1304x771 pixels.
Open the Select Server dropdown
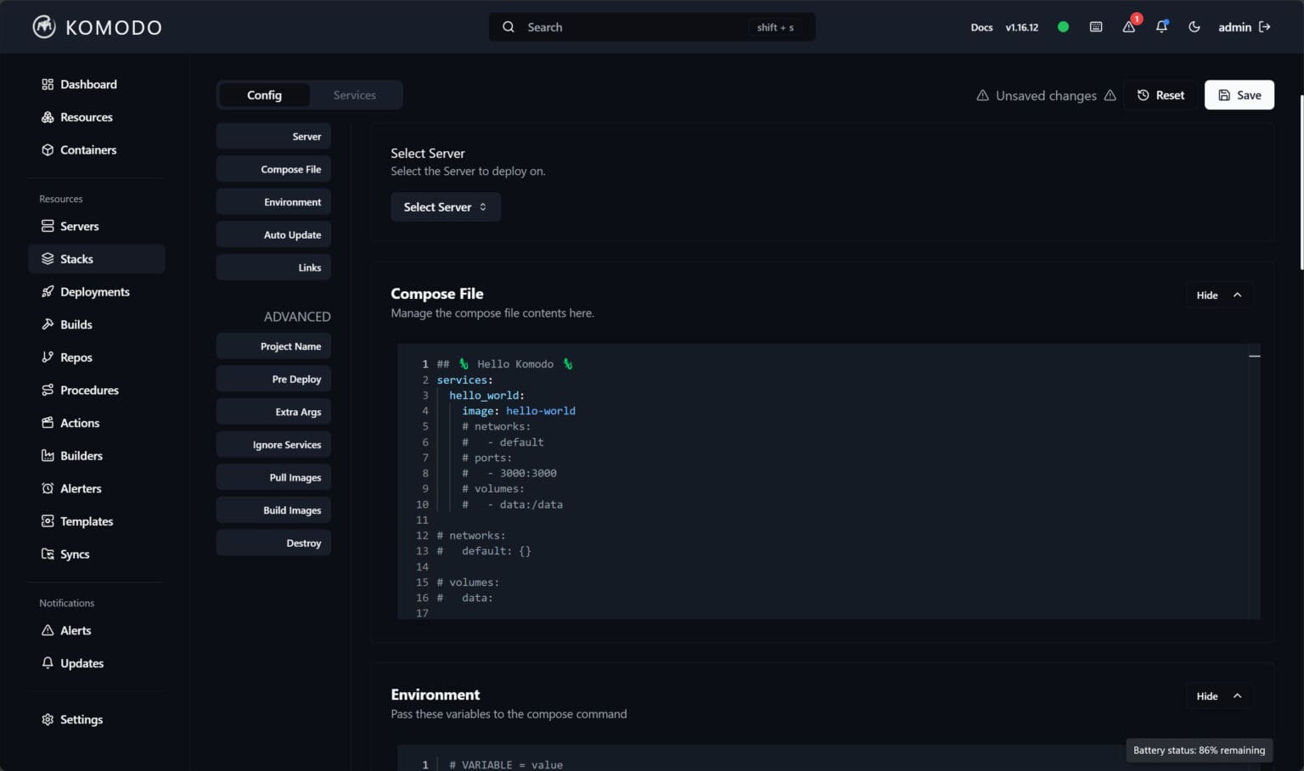445,206
